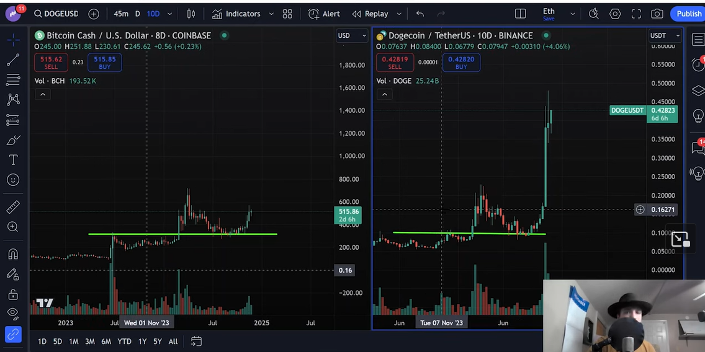Set the 5D date range

58,341
